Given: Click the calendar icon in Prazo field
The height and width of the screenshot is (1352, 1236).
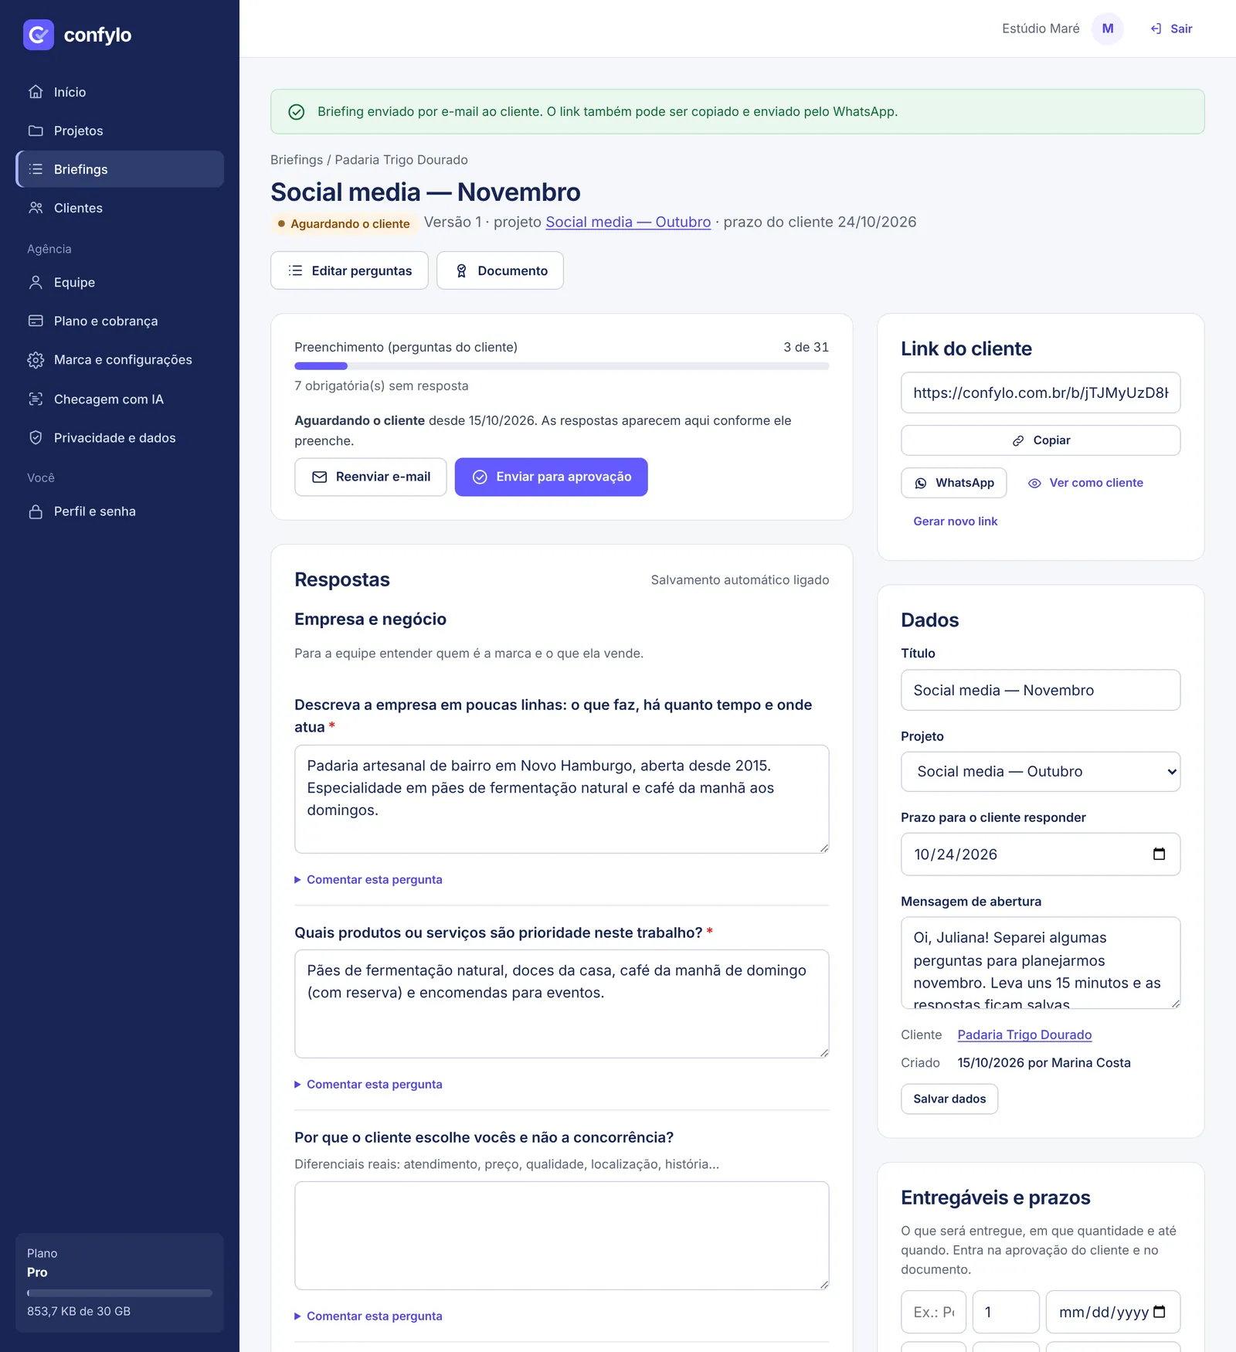Looking at the screenshot, I should 1159,854.
